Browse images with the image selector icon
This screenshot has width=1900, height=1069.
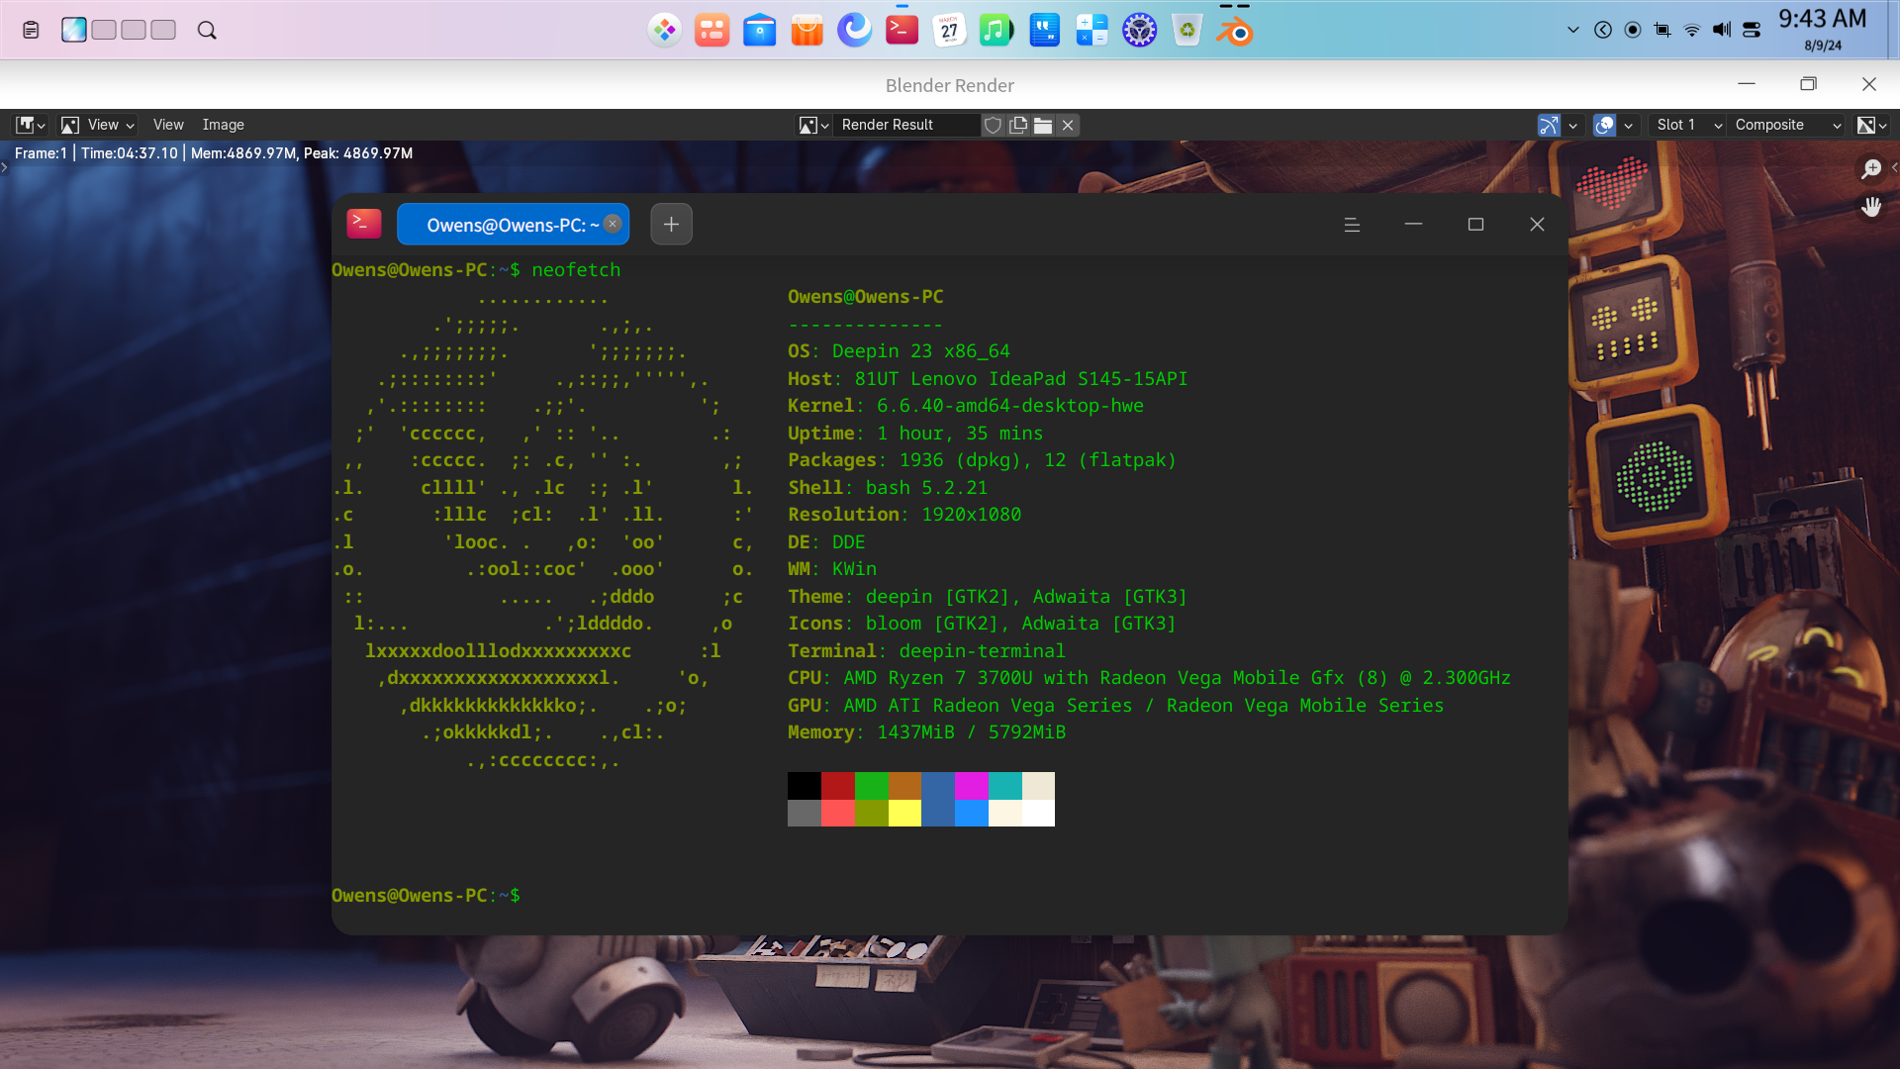[x=813, y=125]
